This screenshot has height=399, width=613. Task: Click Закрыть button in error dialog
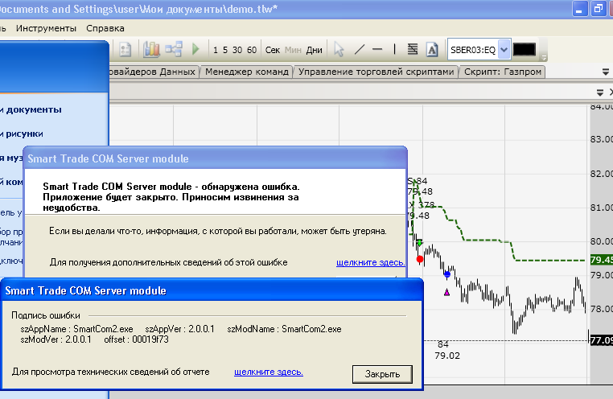(382, 374)
